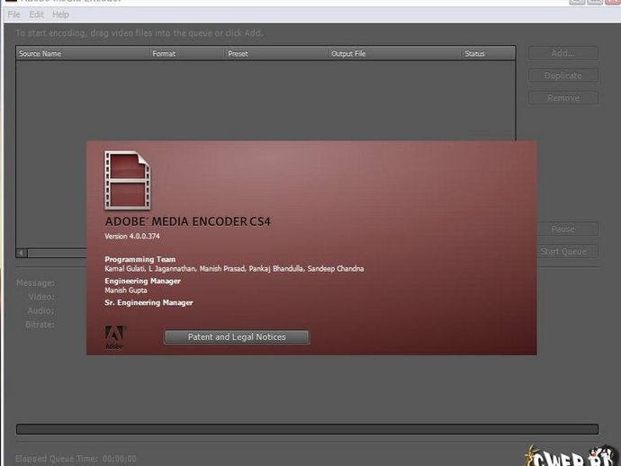Click the encoding progress bar
The height and width of the screenshot is (466, 621).
(x=307, y=429)
